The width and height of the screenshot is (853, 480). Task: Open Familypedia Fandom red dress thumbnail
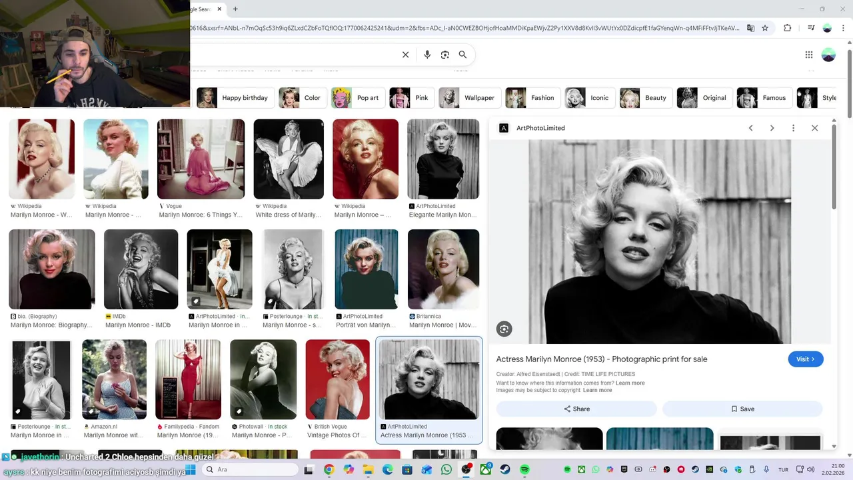(x=188, y=379)
